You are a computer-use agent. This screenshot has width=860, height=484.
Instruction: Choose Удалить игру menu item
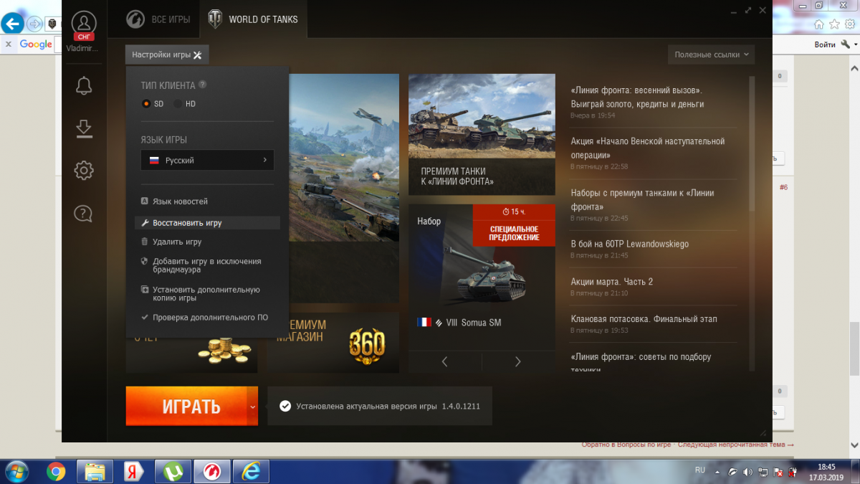click(x=171, y=242)
